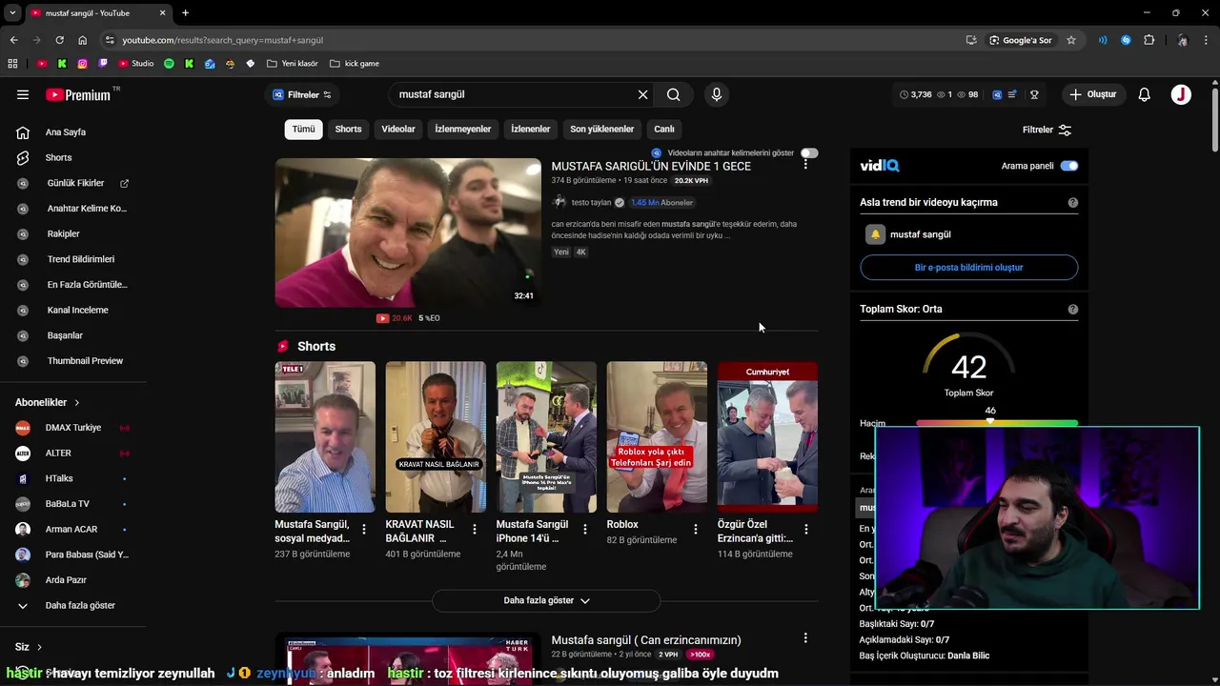Select the İzlenmeyenler filter chip
Screen dimensions: 1220x686
463,129
